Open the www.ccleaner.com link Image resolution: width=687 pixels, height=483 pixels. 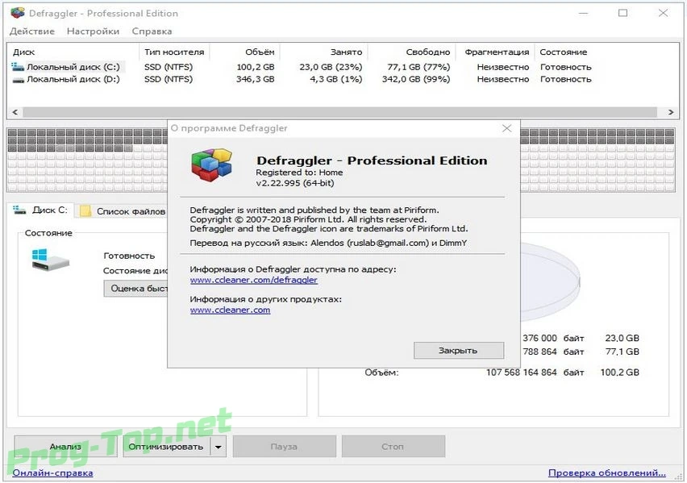tap(230, 310)
